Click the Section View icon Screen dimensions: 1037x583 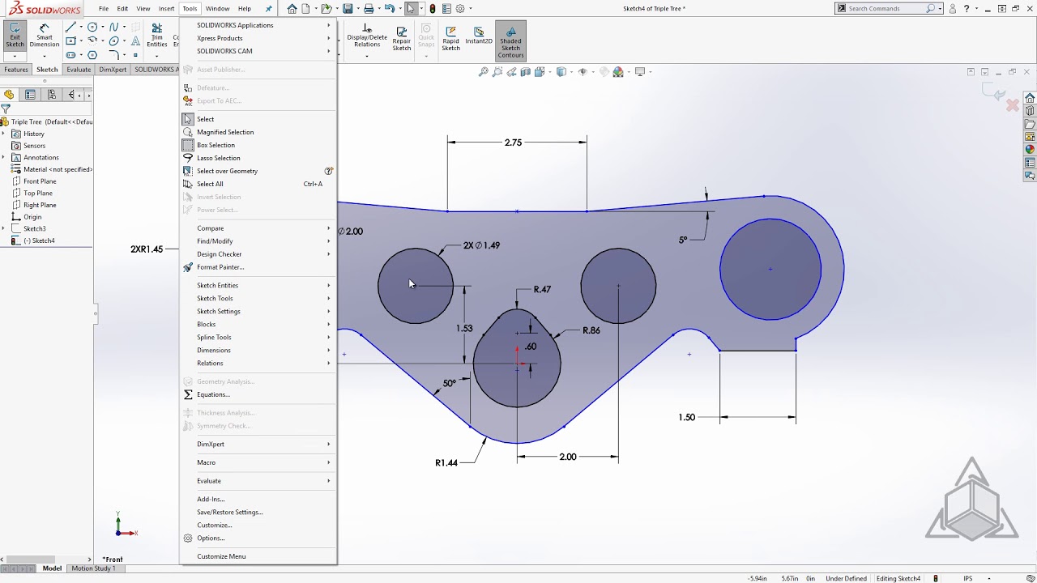(526, 72)
